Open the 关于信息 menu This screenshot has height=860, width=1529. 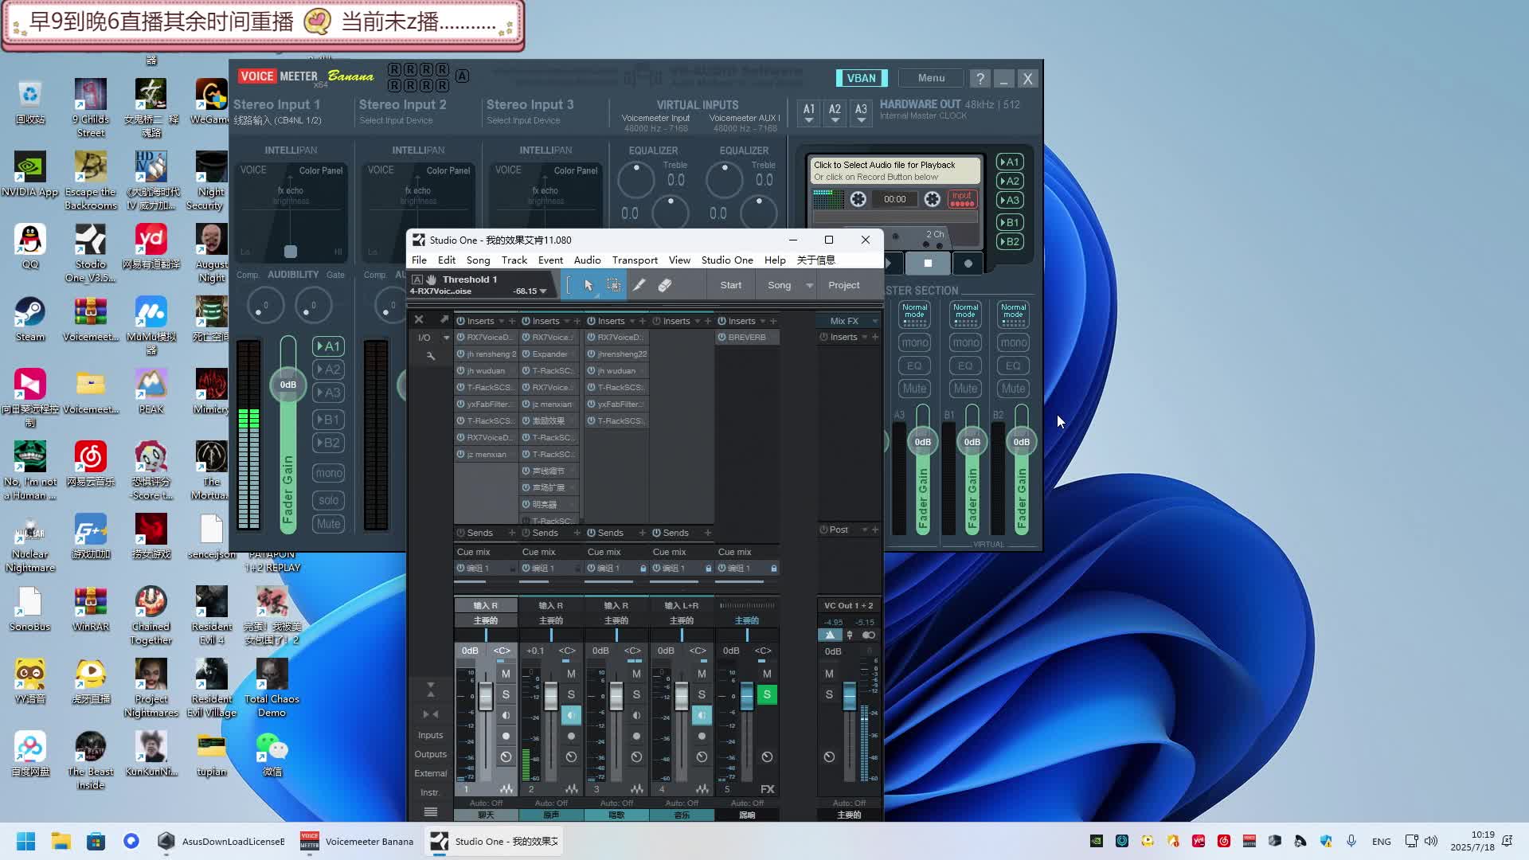(816, 260)
